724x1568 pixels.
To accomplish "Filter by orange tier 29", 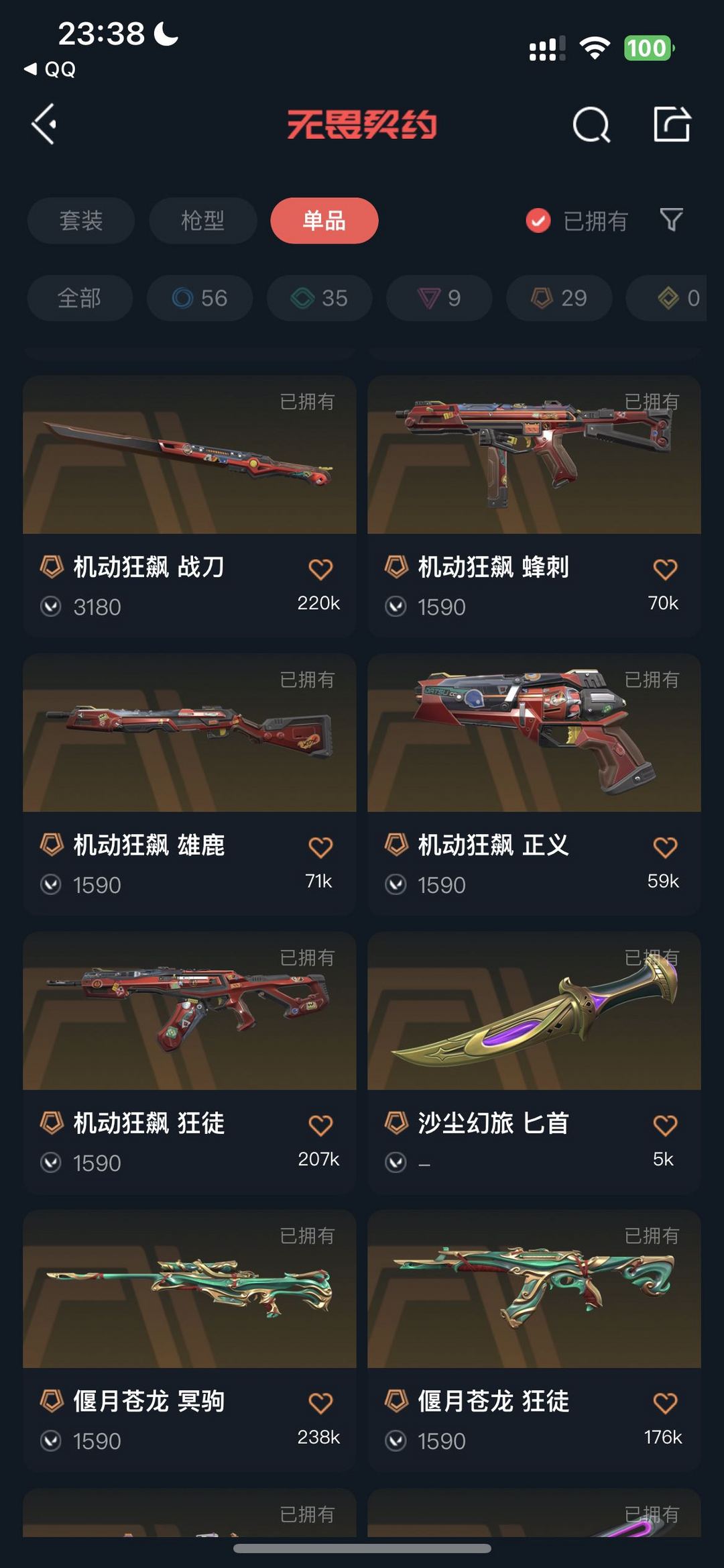I will click(x=559, y=298).
